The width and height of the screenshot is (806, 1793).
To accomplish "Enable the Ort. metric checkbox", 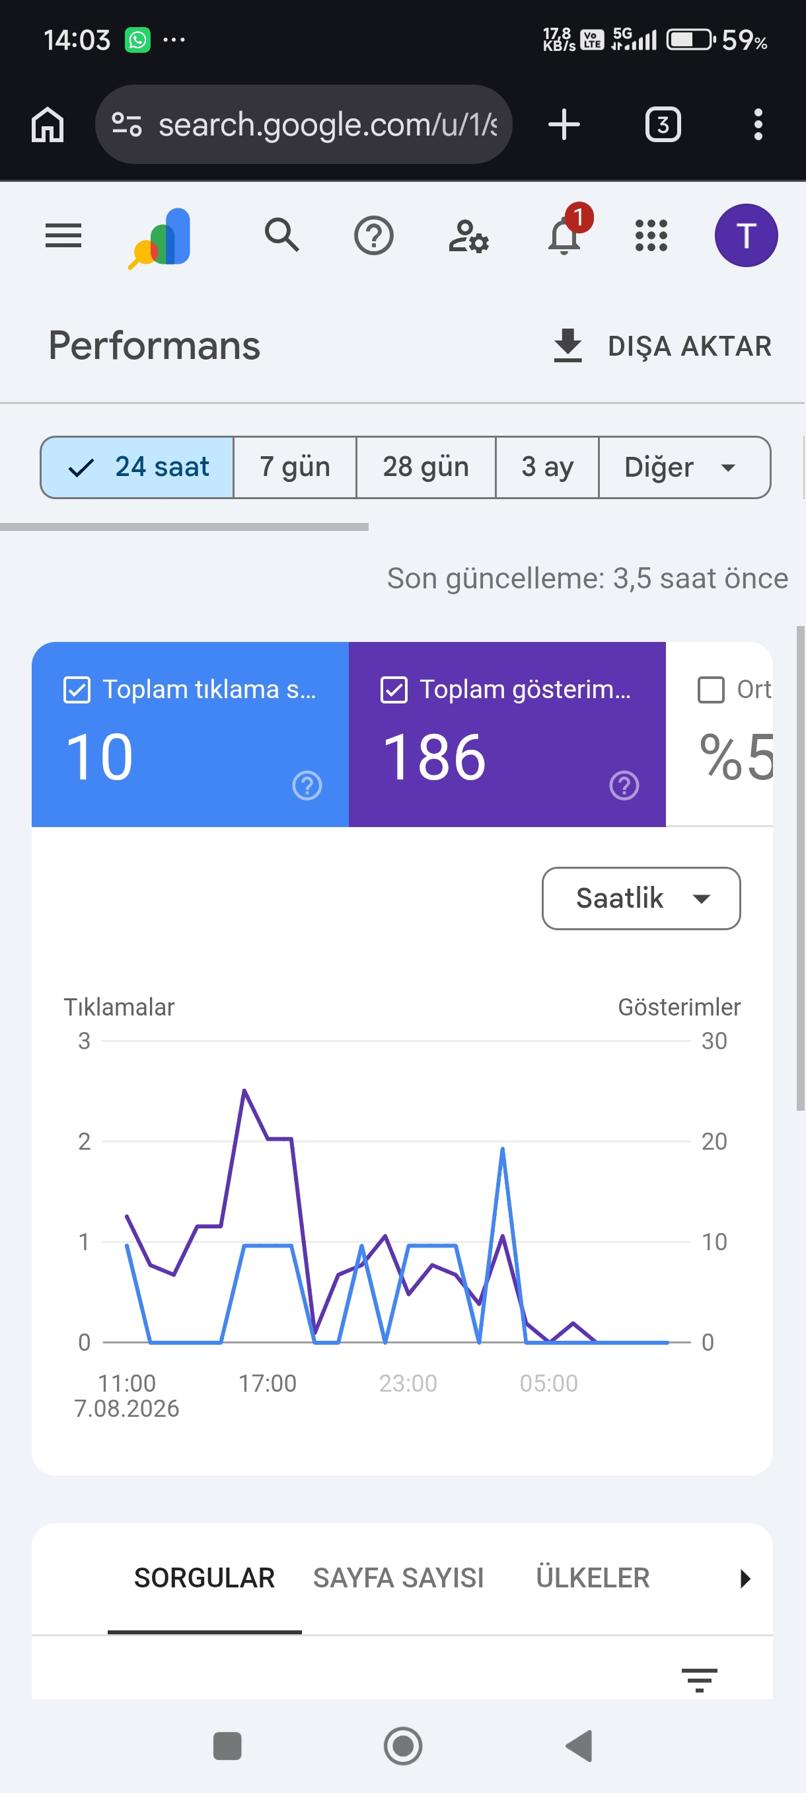I will tap(711, 690).
